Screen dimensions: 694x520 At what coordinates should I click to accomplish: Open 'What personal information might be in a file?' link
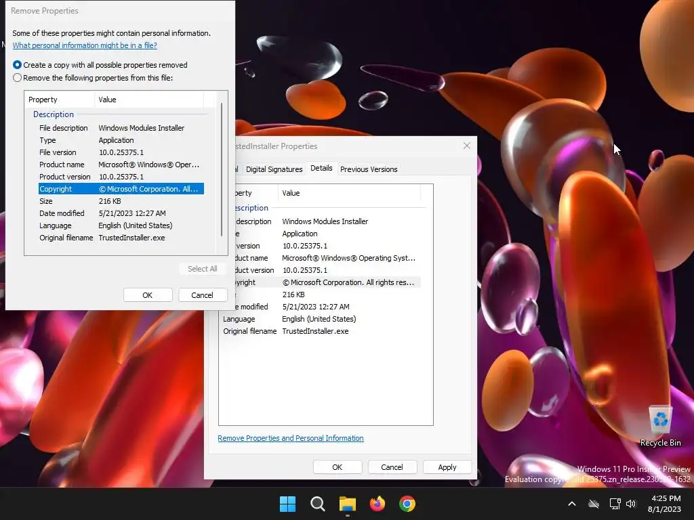(x=85, y=45)
